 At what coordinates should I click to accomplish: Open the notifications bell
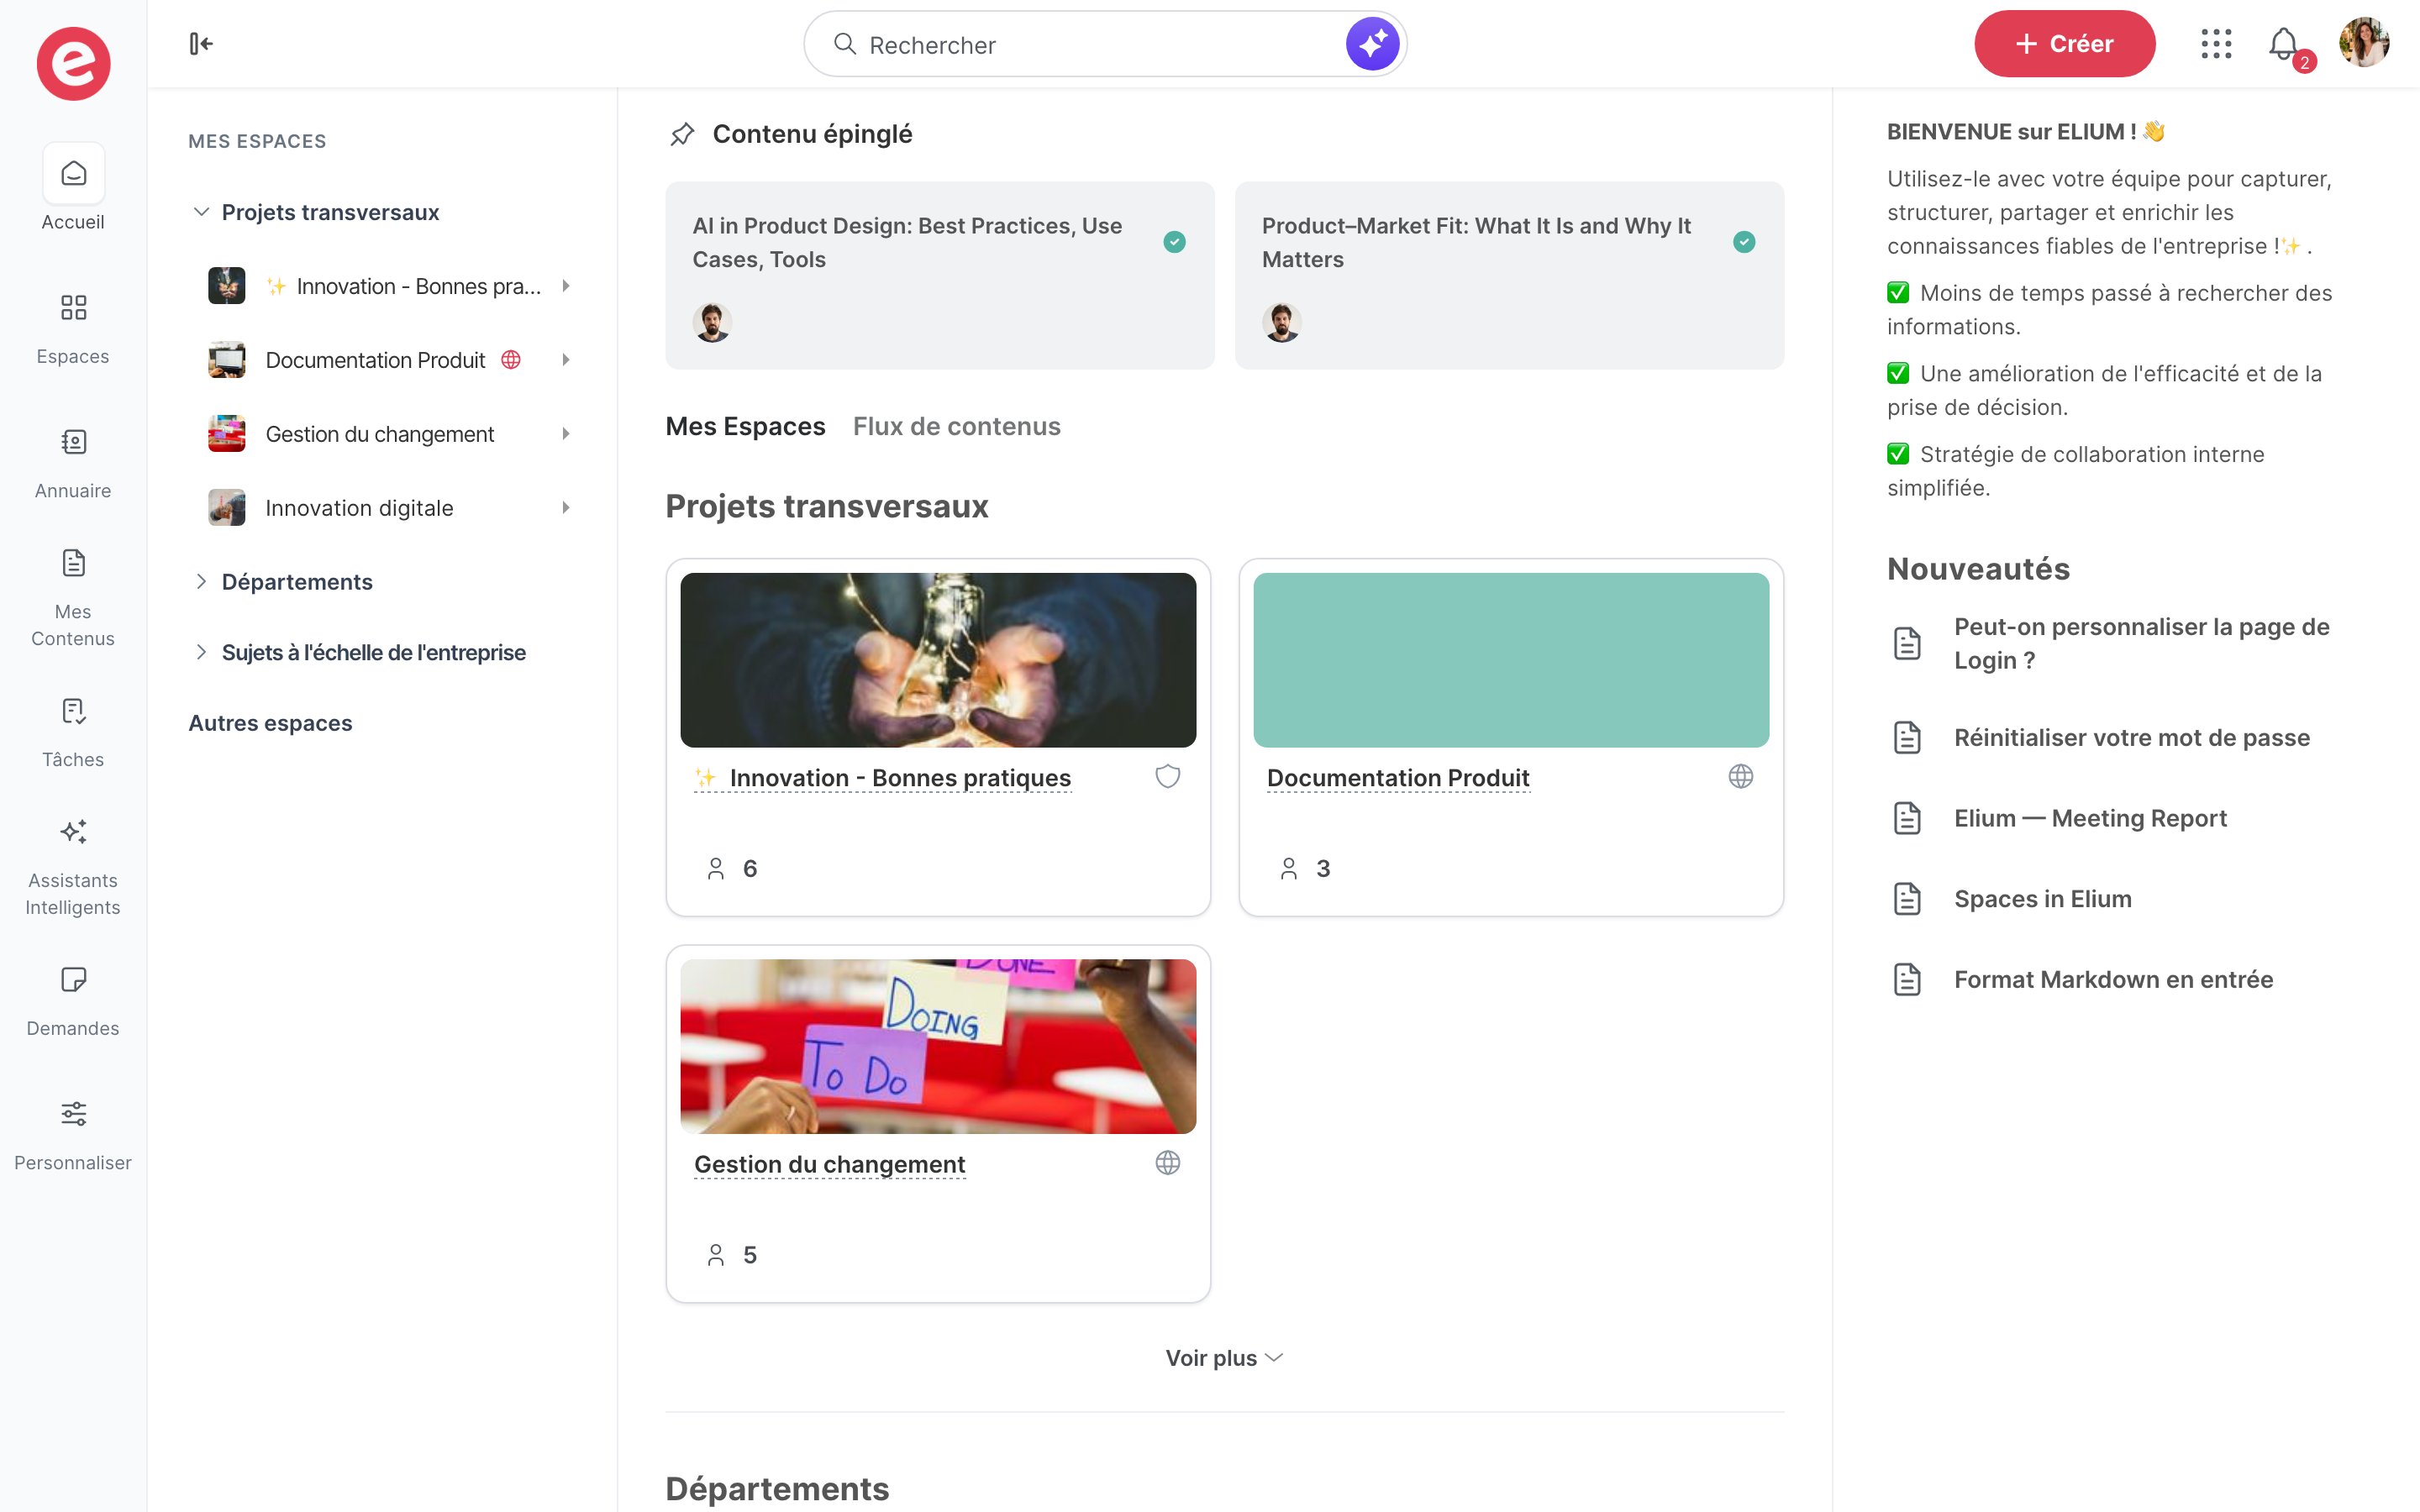click(2284, 45)
